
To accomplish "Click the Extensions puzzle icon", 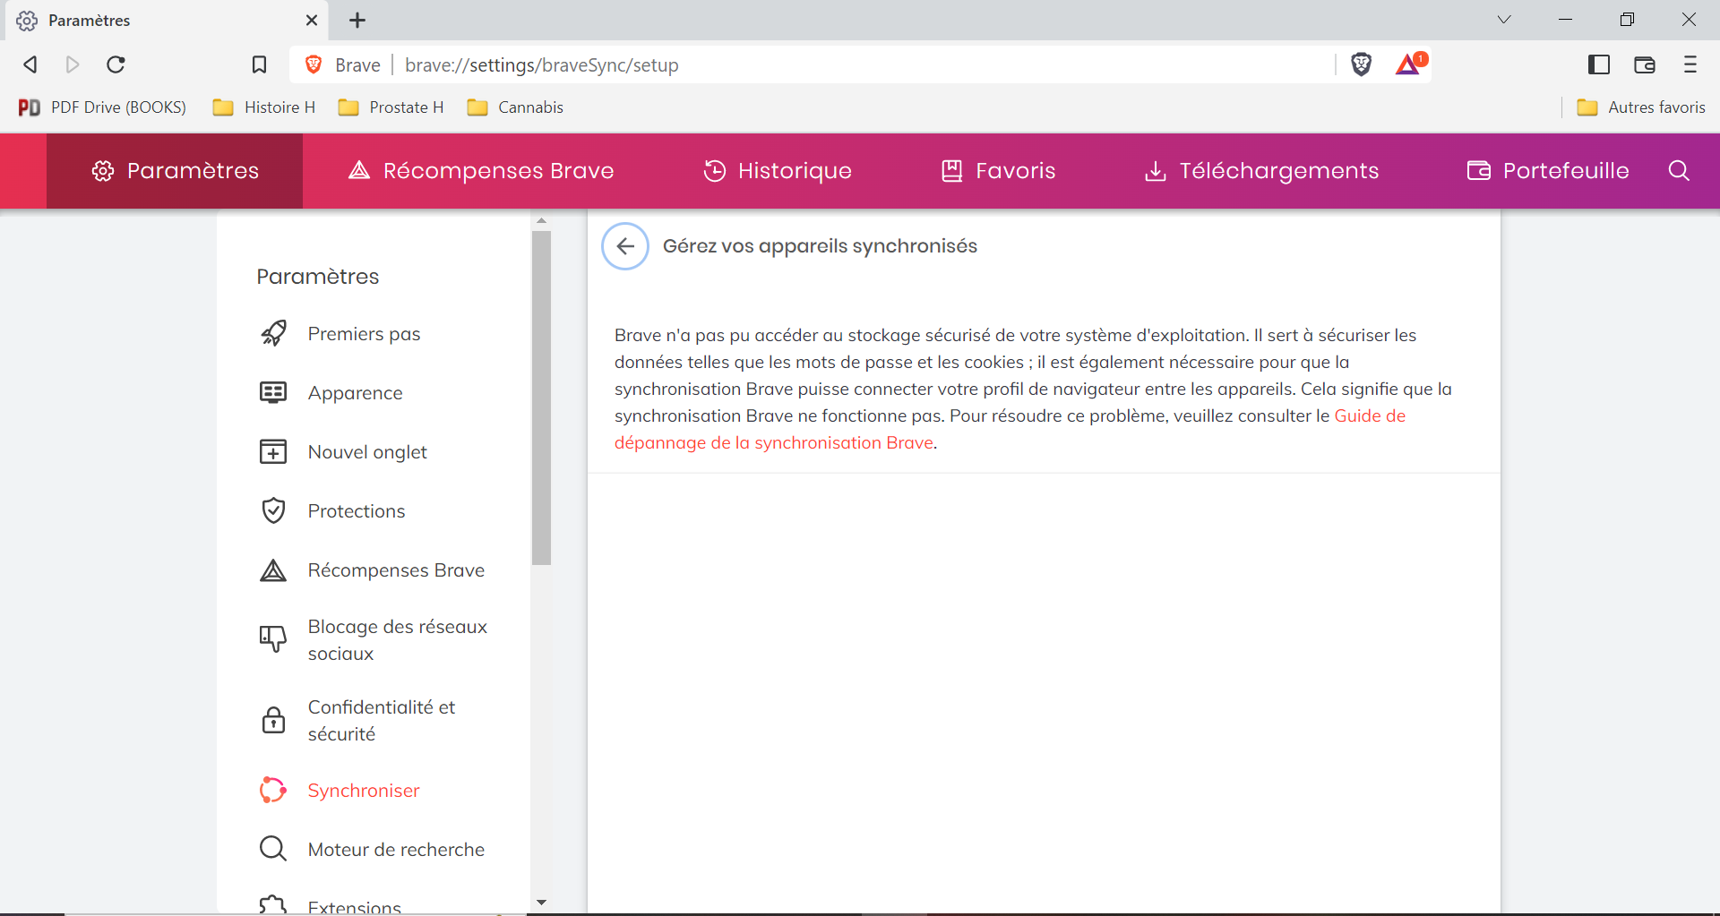I will 273,904.
